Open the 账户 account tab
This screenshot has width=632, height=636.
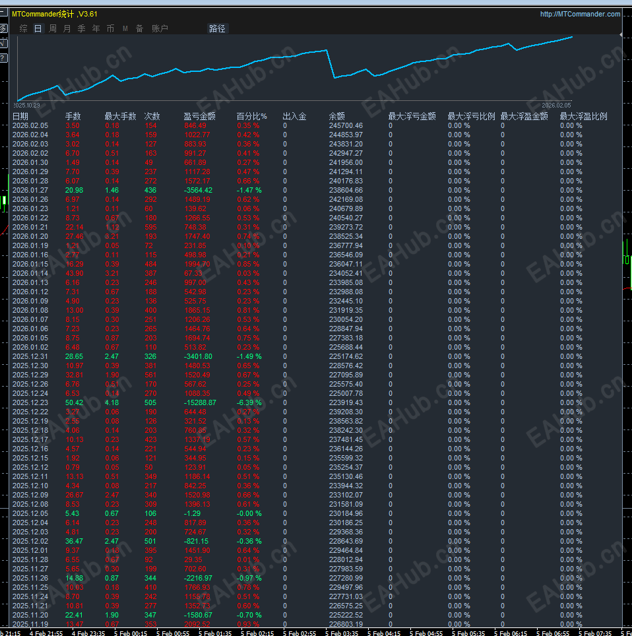160,28
